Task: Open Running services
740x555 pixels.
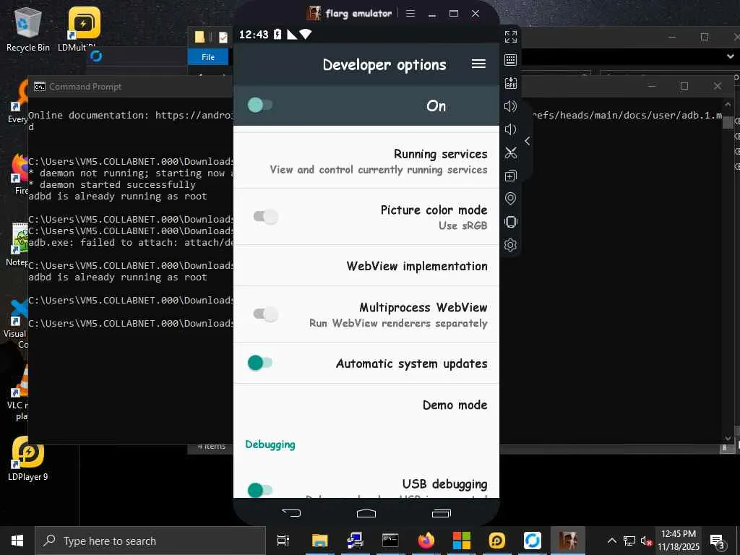Action: [x=366, y=161]
